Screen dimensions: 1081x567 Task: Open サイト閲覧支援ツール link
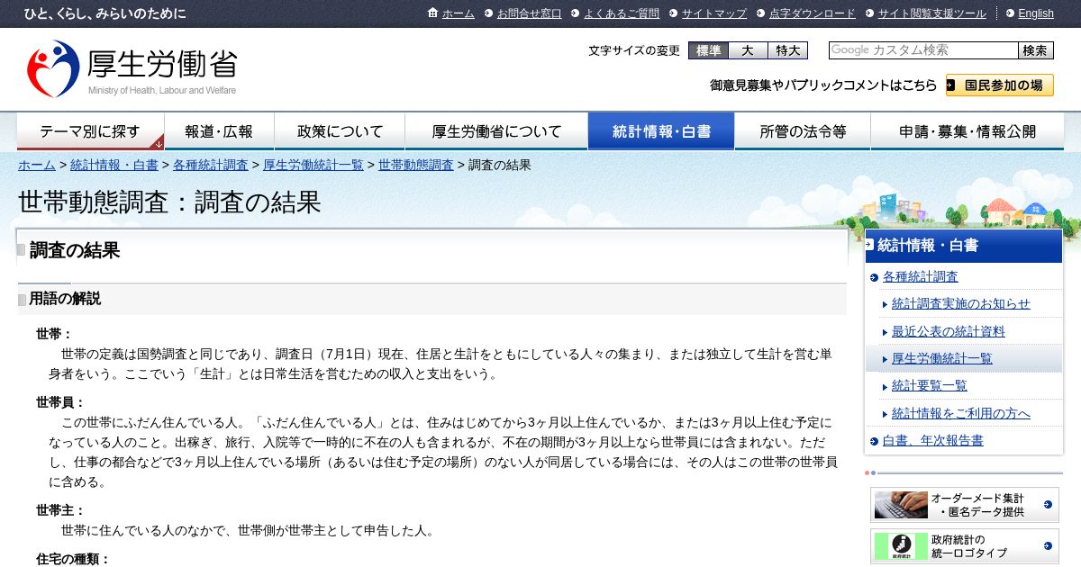point(931,13)
